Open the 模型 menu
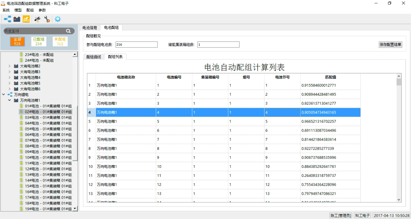The image size is (411, 219). pyautogui.click(x=18, y=10)
